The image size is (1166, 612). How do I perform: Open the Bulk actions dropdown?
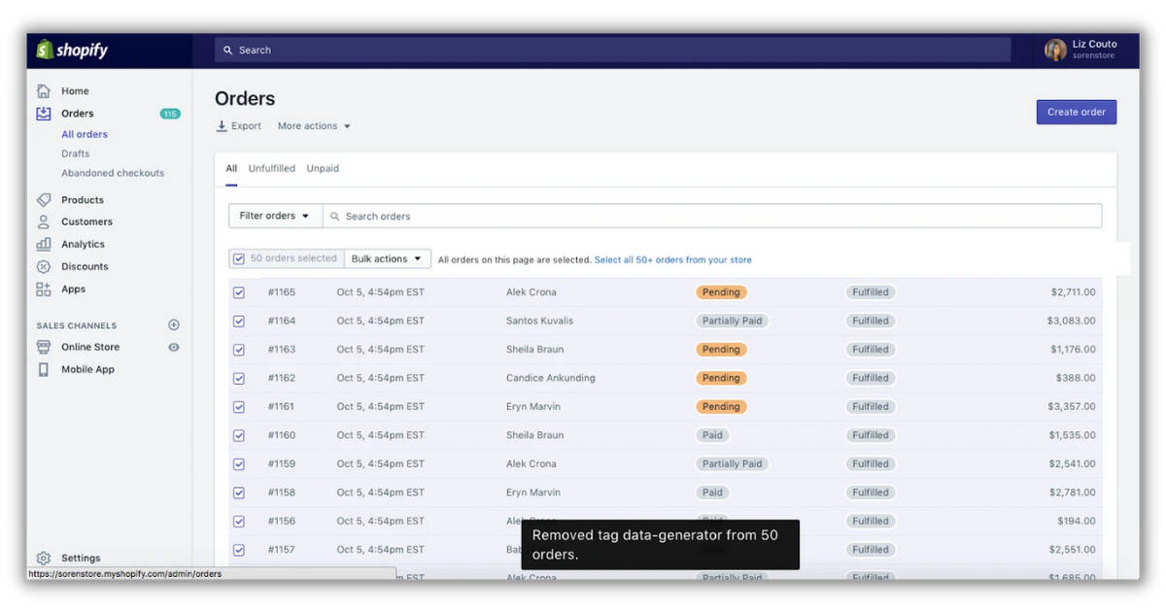[x=387, y=258]
